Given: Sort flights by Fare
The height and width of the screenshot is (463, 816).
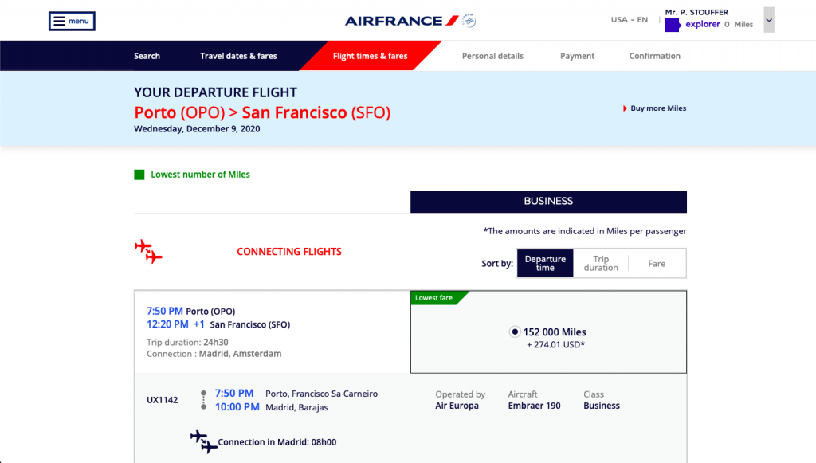Looking at the screenshot, I should (657, 263).
